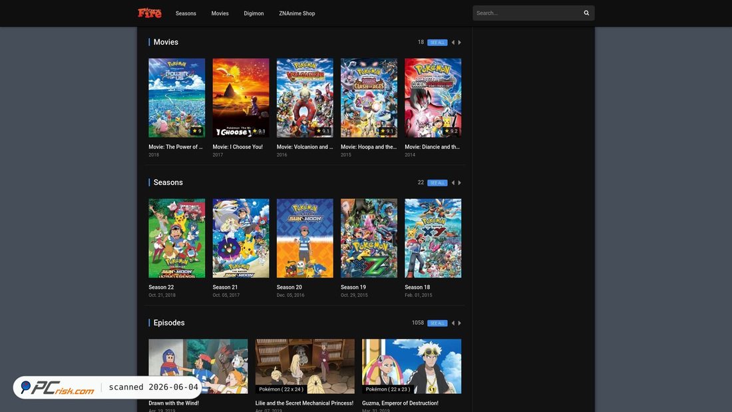The width and height of the screenshot is (732, 412).
Task: Open 'Guzma, Emperor of Destruction!' link
Action: click(400, 403)
